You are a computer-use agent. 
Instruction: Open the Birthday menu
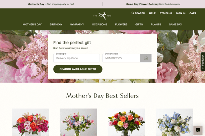pyautogui.click(x=56, y=24)
